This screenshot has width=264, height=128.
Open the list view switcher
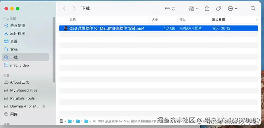[x=170, y=9]
